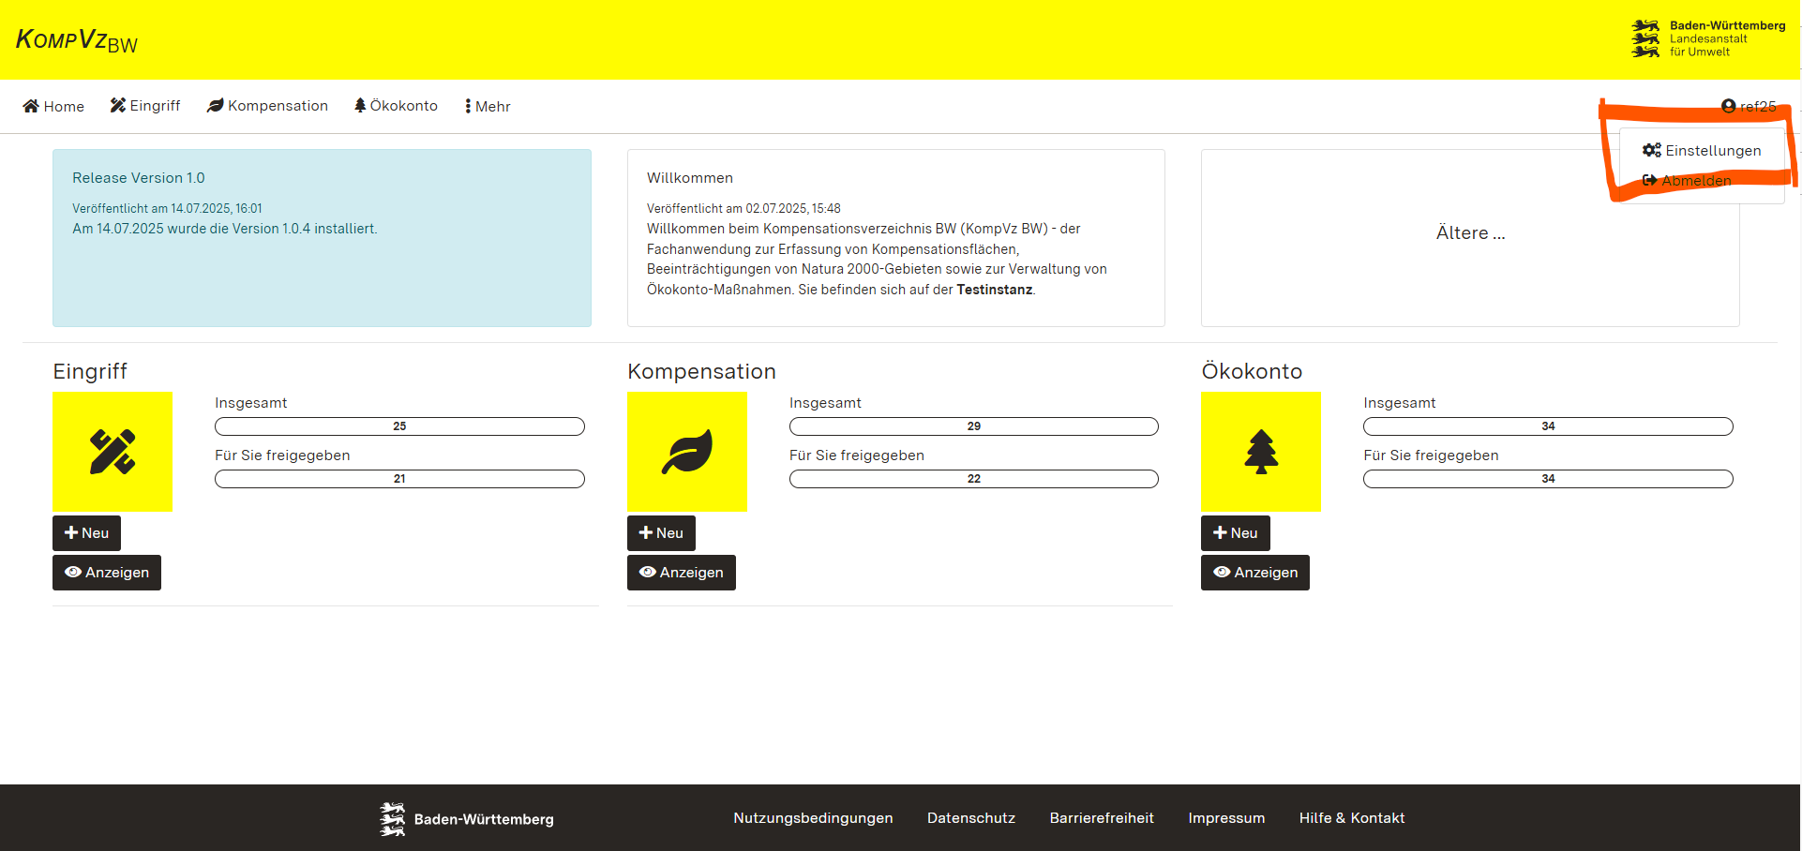The image size is (1802, 851).
Task: Show Kompensation entries with Anzeigen button
Action: click(681, 573)
